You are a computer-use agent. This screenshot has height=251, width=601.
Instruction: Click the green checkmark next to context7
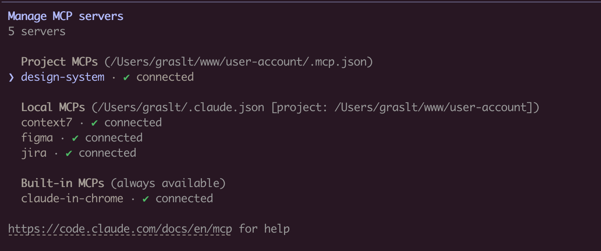coord(94,123)
